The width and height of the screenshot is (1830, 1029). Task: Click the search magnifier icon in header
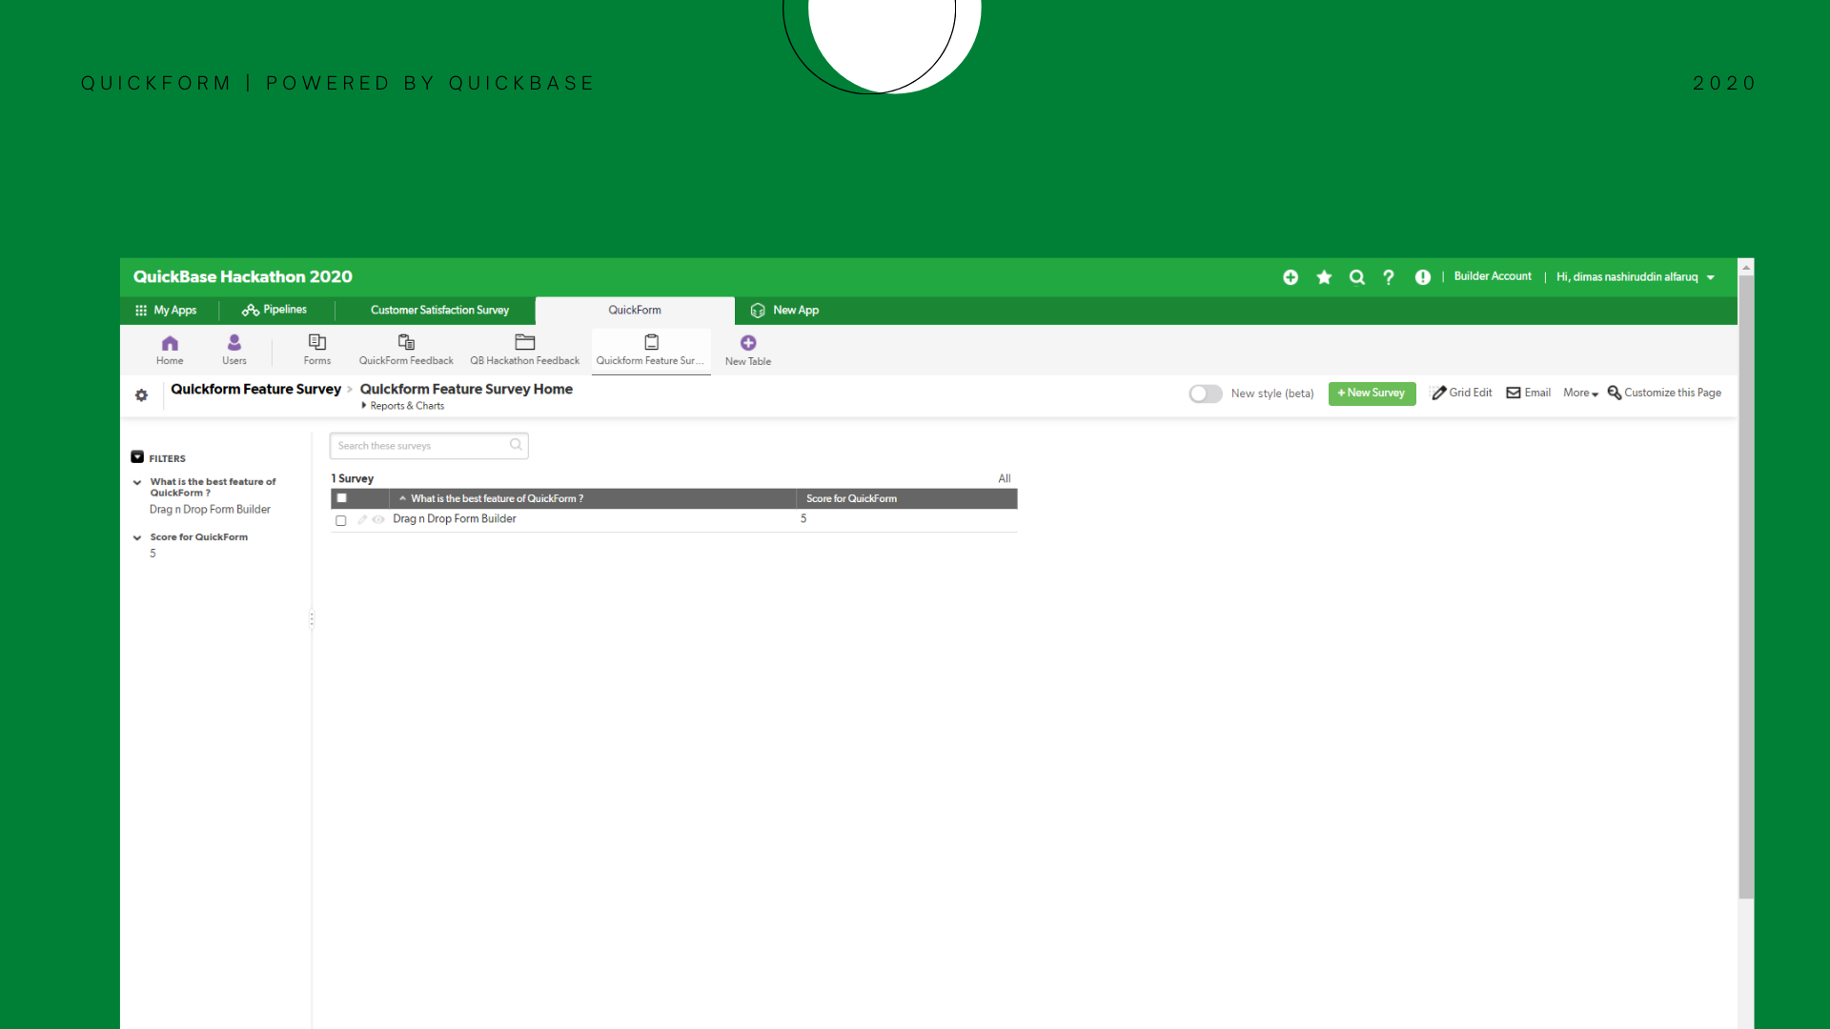tap(1356, 277)
